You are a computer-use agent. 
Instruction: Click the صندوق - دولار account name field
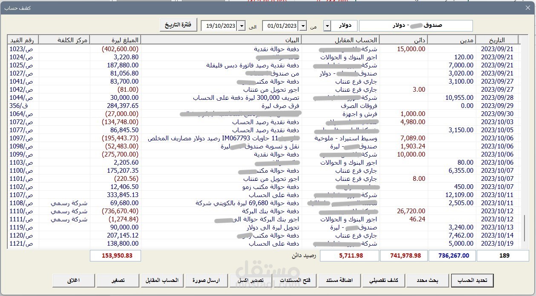pos(416,26)
